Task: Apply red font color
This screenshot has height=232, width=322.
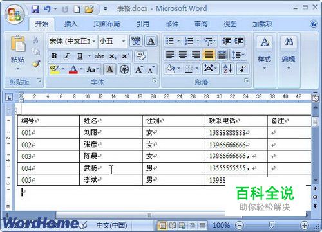Action: (73, 69)
